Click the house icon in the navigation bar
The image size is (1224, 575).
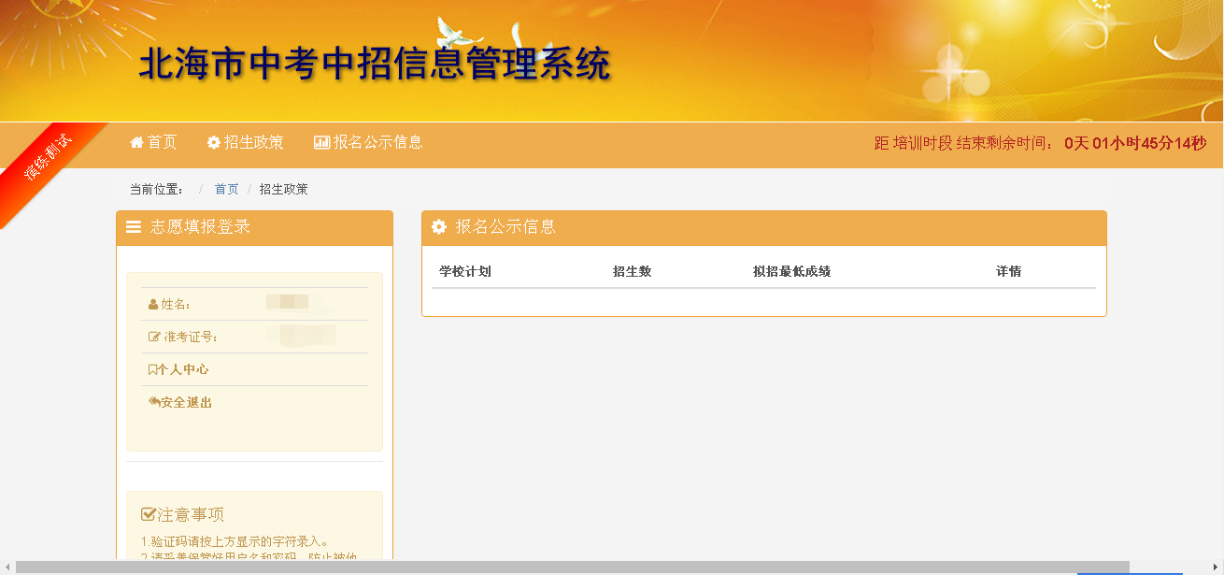coord(136,142)
